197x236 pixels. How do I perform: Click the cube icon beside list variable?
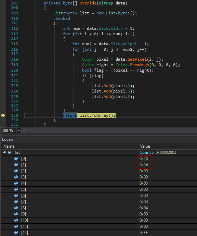click(x=10, y=152)
